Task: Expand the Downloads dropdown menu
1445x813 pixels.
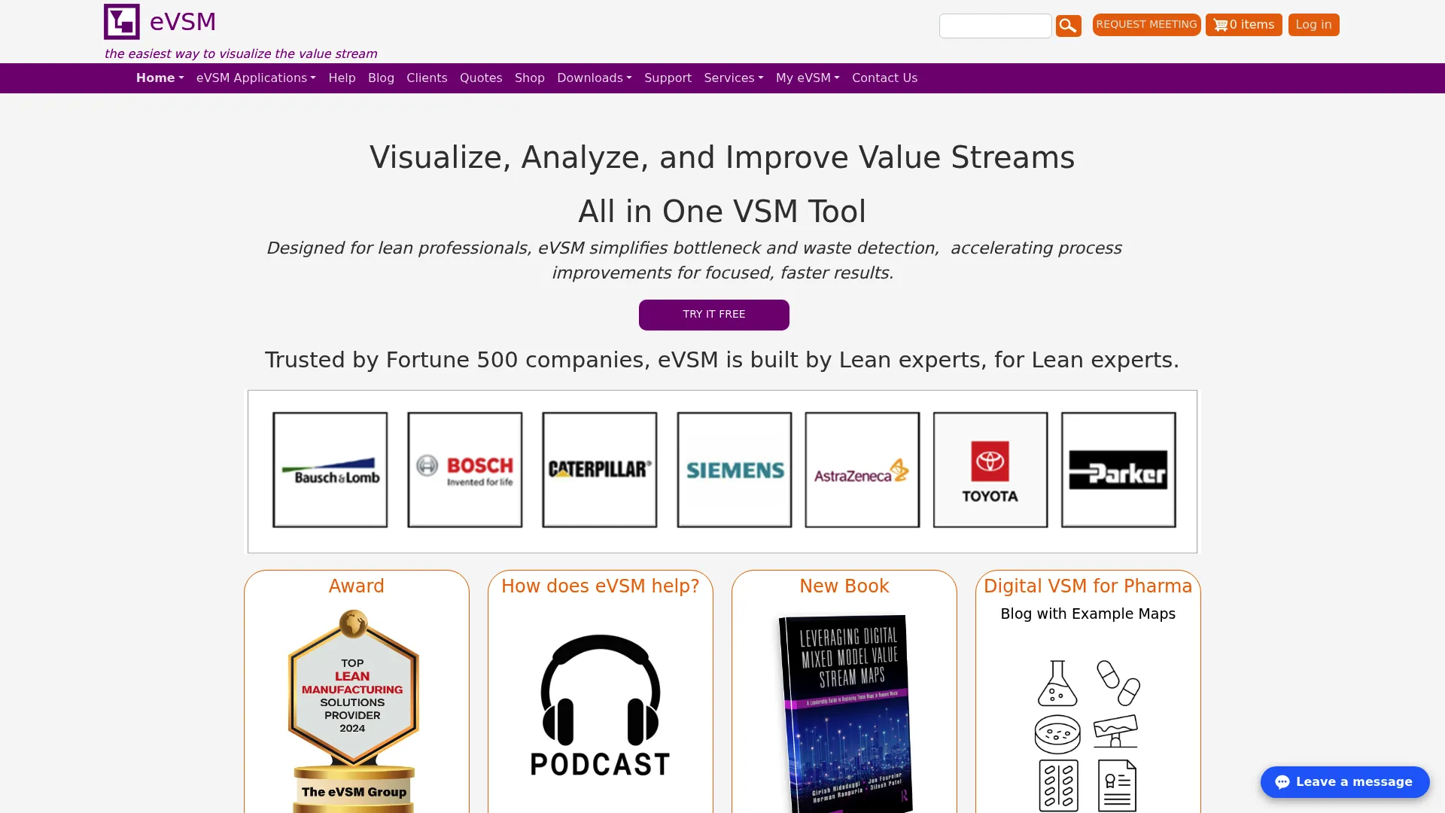Action: click(595, 78)
